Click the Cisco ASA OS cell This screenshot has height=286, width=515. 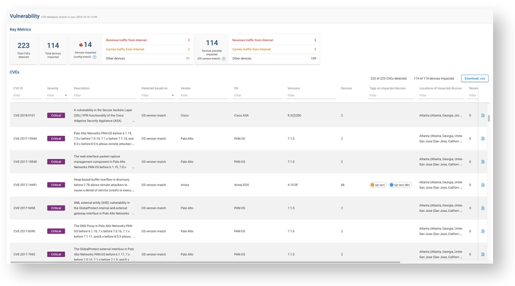[x=241, y=116]
